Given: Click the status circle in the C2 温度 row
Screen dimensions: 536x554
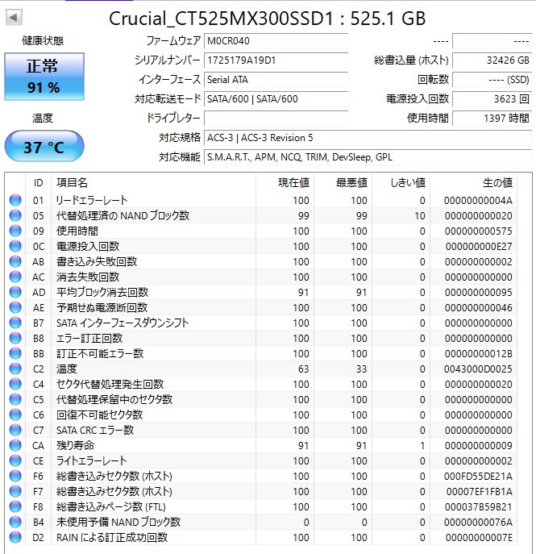Looking at the screenshot, I should click(15, 369).
